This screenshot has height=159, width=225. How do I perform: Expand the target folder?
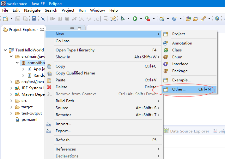coord(11,107)
